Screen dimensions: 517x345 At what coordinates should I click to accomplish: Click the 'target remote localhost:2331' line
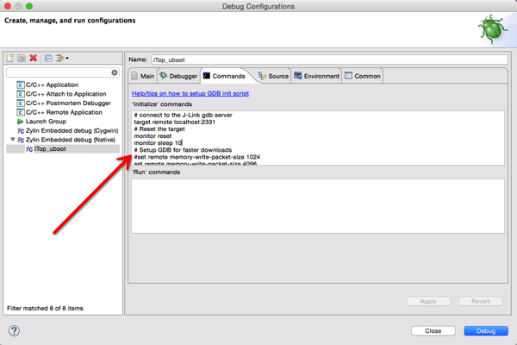[x=174, y=122]
